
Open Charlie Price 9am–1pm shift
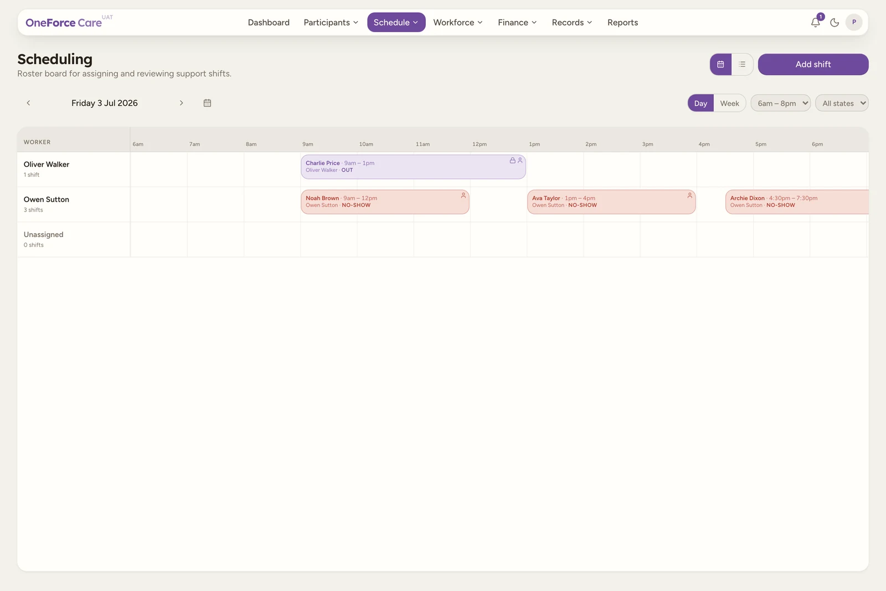click(413, 167)
